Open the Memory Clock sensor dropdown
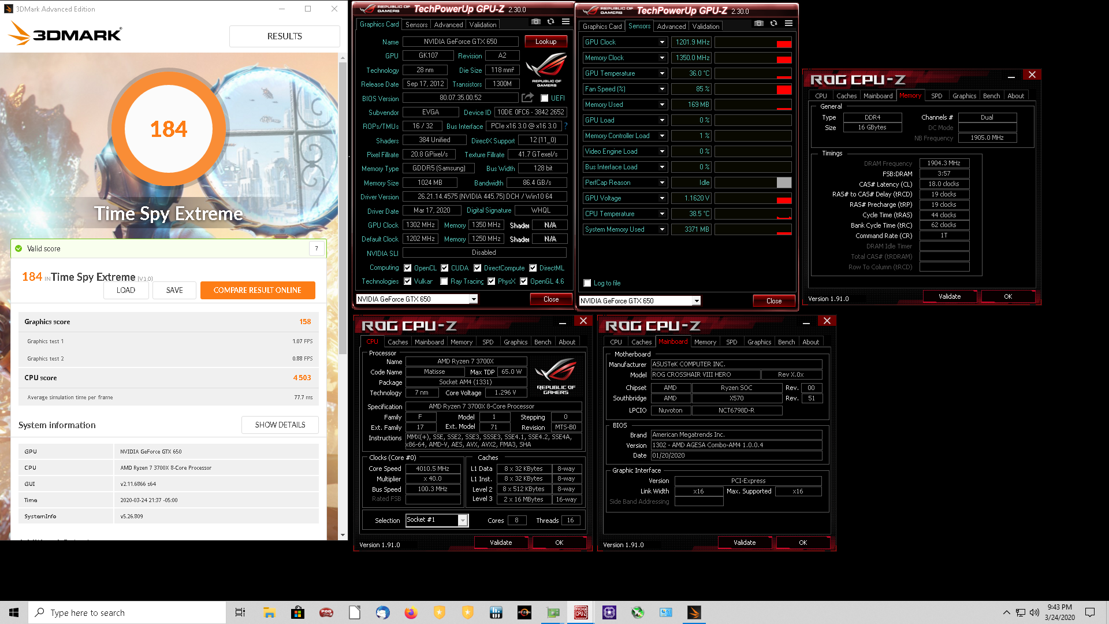The image size is (1109, 624). (x=662, y=58)
